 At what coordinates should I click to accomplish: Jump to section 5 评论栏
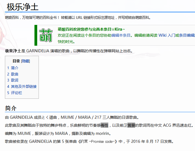pyautogui.click(x=14, y=93)
